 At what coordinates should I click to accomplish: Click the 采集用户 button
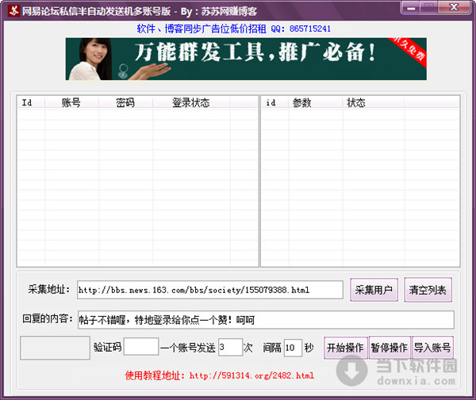point(374,290)
